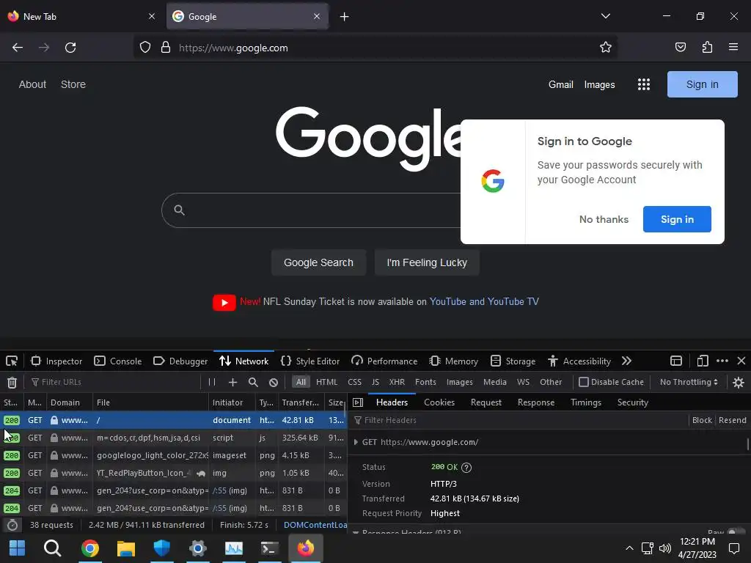This screenshot has width=751, height=563.
Task: Pause network recording in devtools toolbar
Action: (212, 382)
